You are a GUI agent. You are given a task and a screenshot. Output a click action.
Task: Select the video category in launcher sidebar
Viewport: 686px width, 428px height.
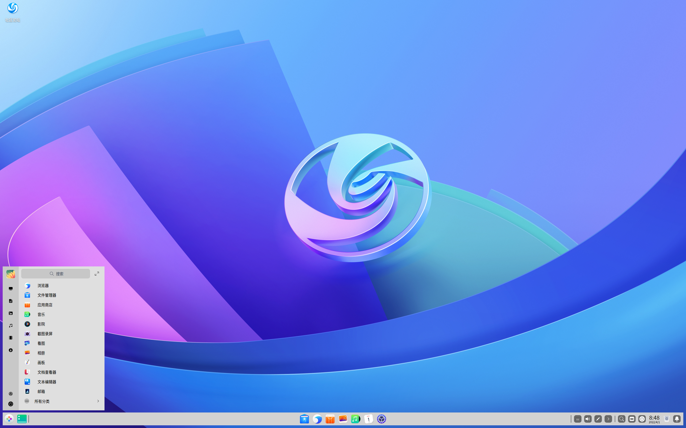tap(11, 338)
